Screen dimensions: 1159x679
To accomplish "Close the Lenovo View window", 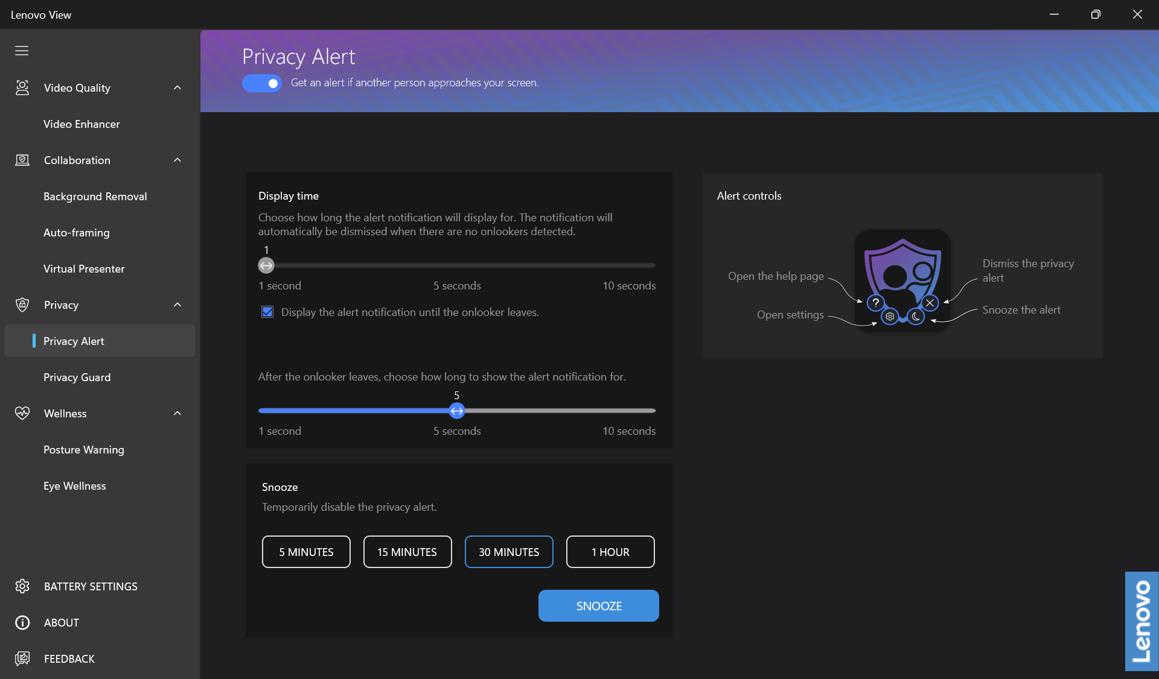I will pos(1137,14).
